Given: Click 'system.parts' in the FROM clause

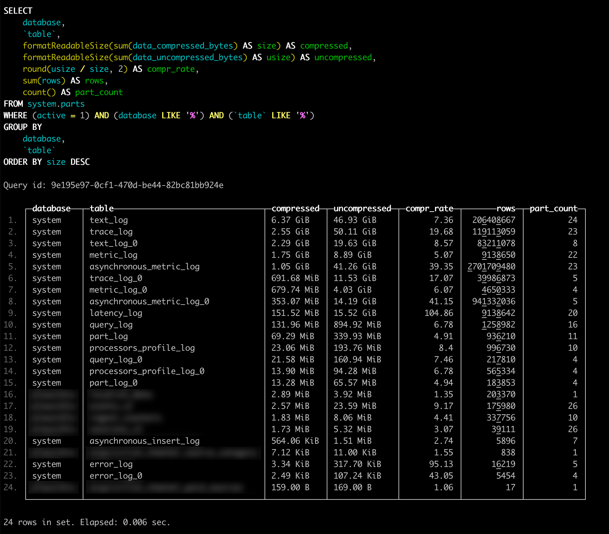Looking at the screenshot, I should pos(56,104).
